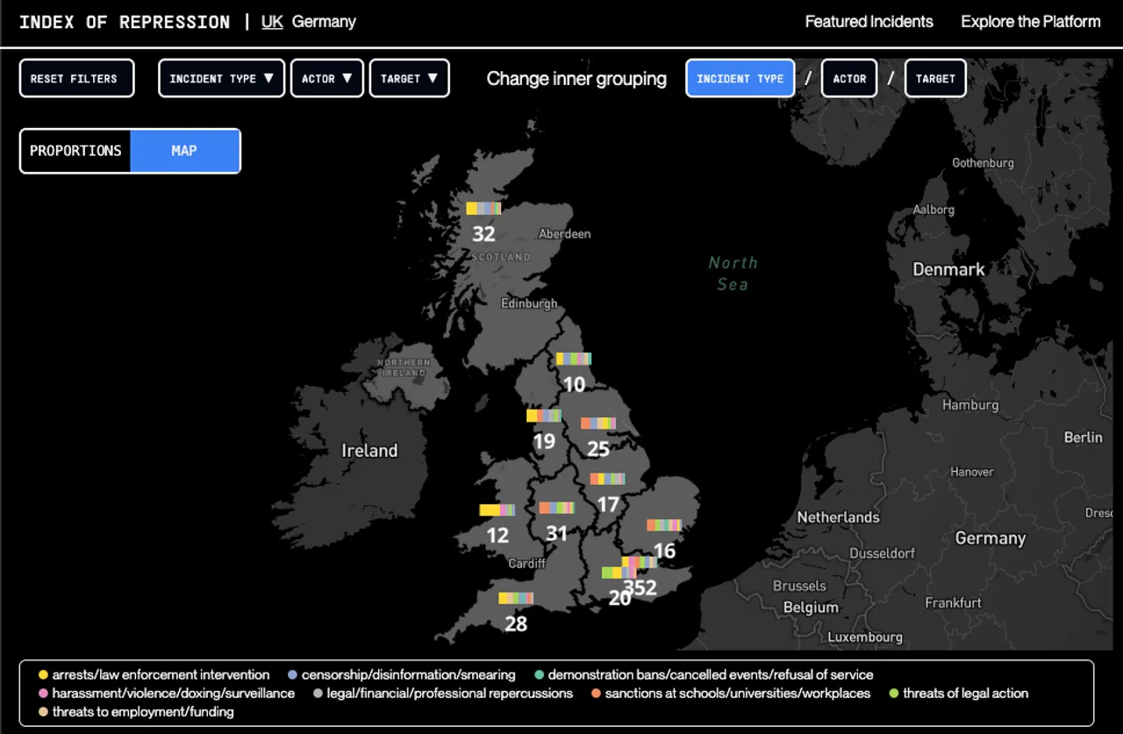Switch inner grouping to TARGET

point(935,78)
